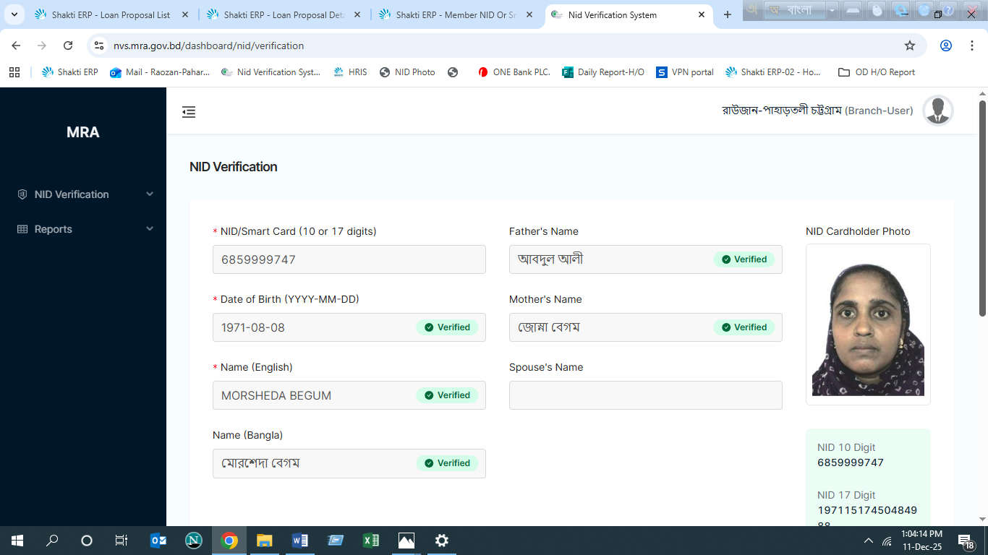The image size is (988, 555).
Task: Open the Daily Report-H/O bookmark
Action: click(603, 72)
